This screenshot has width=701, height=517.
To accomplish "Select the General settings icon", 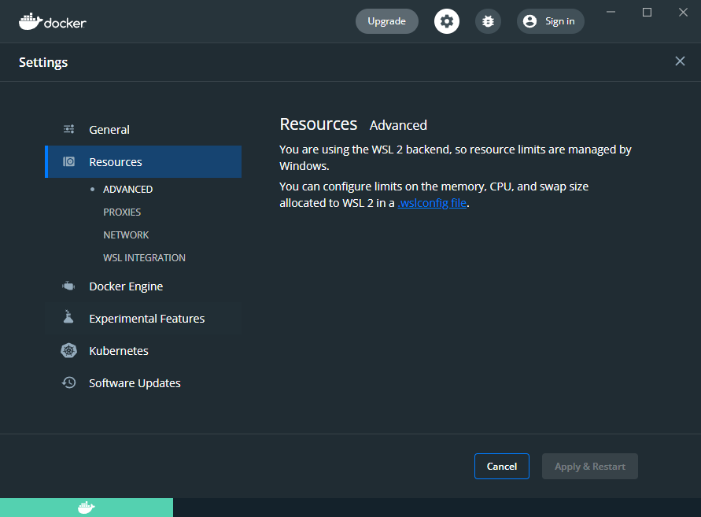I will point(68,129).
